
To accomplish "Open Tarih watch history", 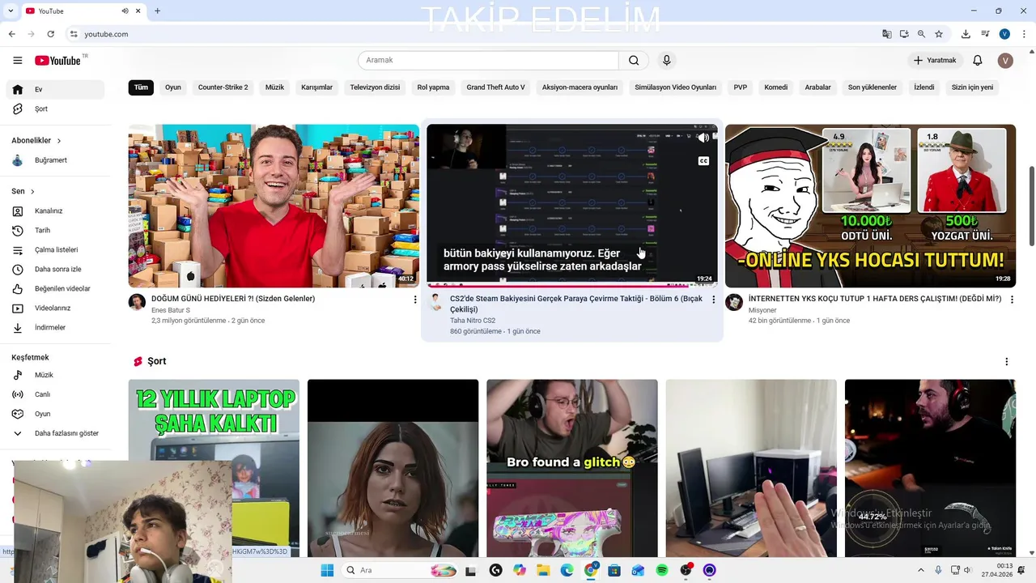I will tap(55, 231).
